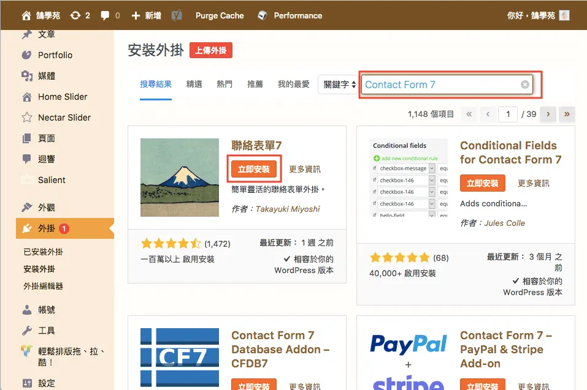Image resolution: width=587 pixels, height=390 pixels.
Task: Switch to the 我的最愛 tab
Action: coord(293,84)
